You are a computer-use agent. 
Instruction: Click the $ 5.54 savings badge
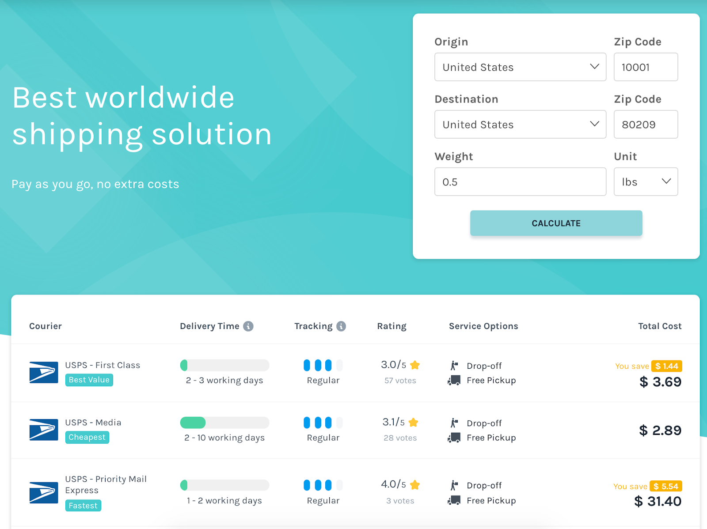pos(666,486)
